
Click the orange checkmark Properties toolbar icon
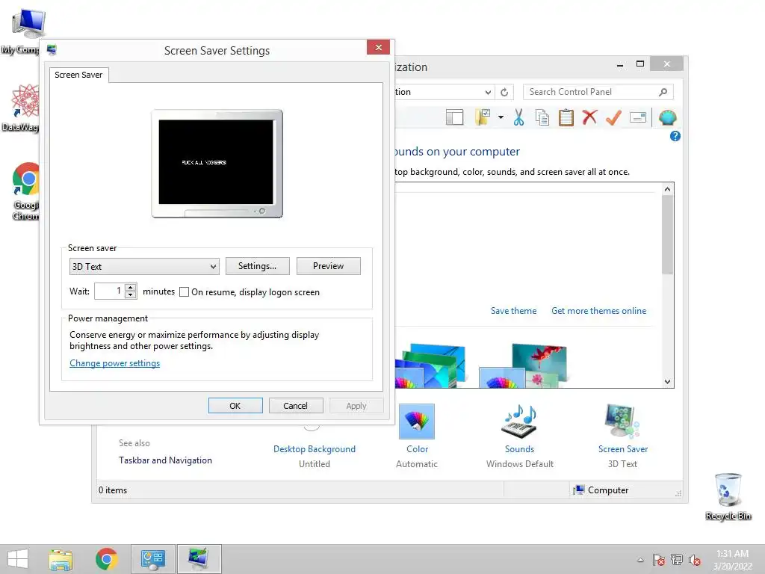(613, 117)
